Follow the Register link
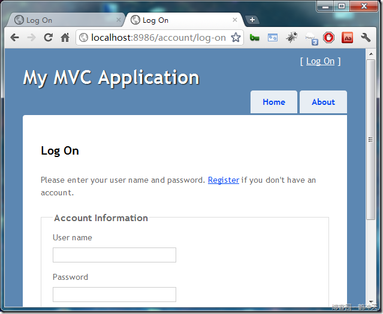 pyautogui.click(x=224, y=180)
